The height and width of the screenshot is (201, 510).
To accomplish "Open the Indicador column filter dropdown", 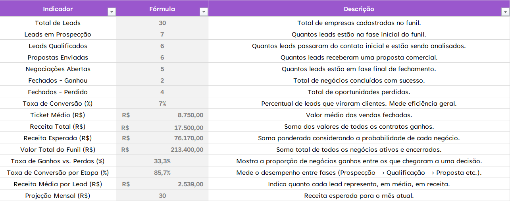I will 112,12.
